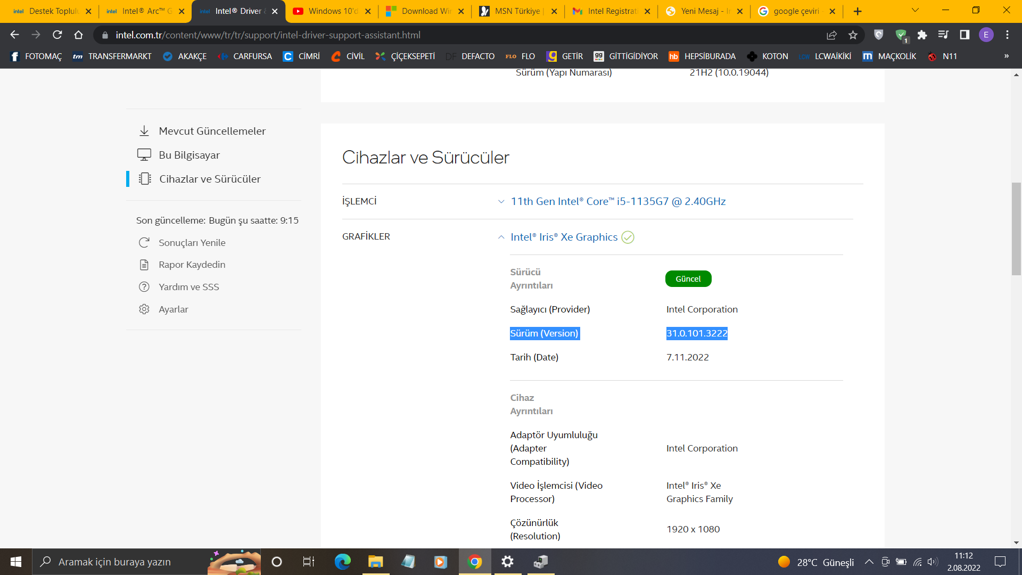Click the Güncel driver status button
The width and height of the screenshot is (1022, 575).
point(688,278)
